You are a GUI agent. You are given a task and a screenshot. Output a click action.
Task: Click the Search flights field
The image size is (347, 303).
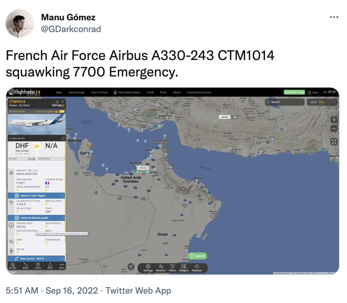285,102
